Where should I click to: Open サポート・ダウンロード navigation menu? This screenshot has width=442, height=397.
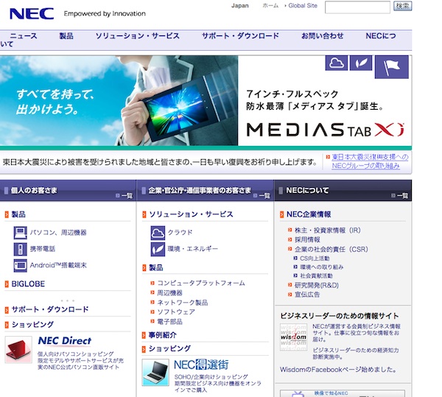point(241,36)
